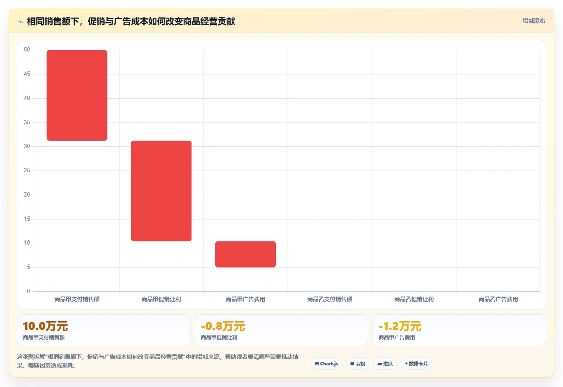Screen dimensions: 563x387
Task: Click axis label 商品甲广告费用 under chart
Action: 246,299
